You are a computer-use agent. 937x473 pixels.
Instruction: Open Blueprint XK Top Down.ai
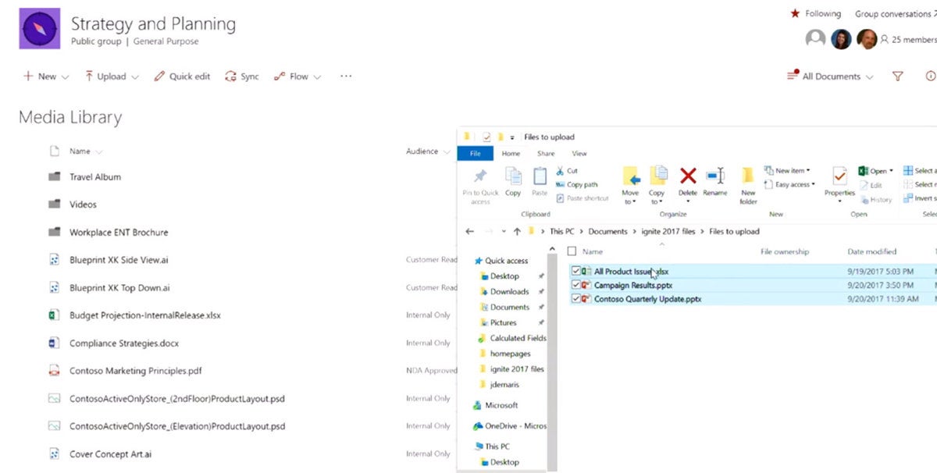(x=119, y=288)
